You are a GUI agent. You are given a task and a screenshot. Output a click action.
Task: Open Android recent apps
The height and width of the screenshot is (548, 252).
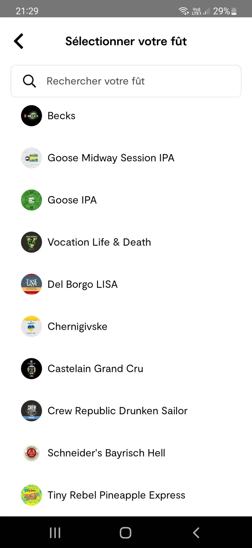(55, 532)
